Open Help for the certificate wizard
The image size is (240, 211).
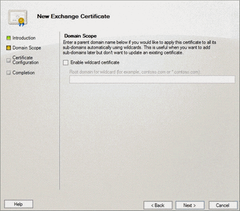(18, 204)
